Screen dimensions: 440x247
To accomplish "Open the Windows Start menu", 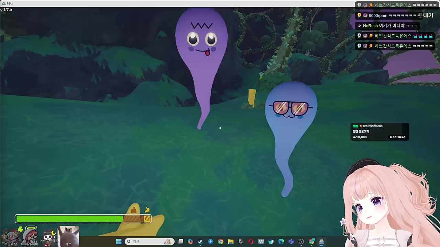I will [119, 242].
